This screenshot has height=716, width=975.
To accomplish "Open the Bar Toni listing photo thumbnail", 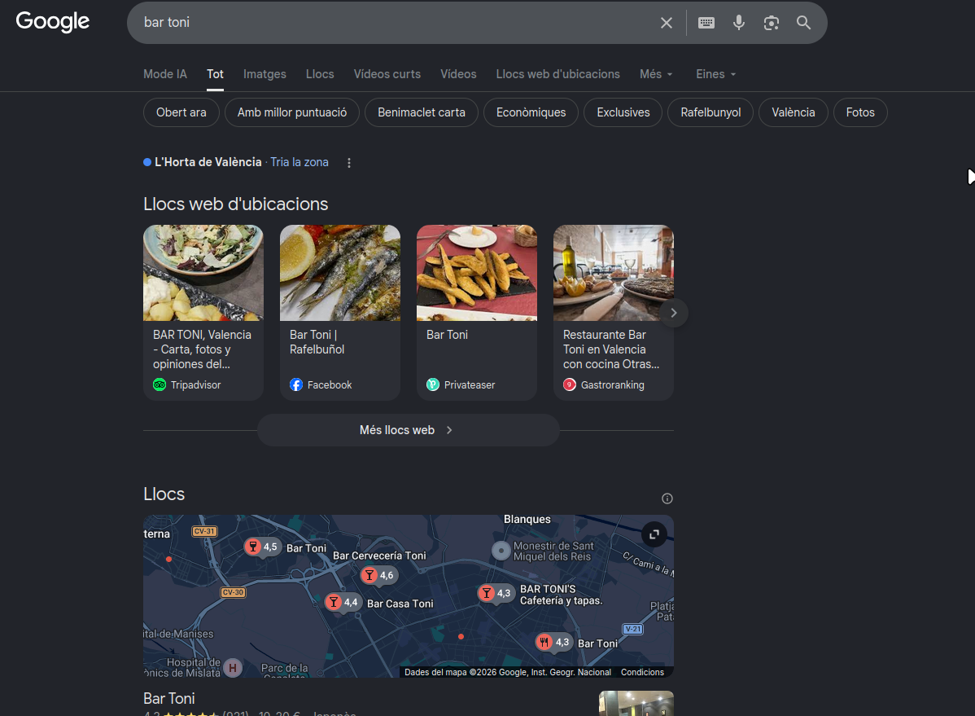I will pyautogui.click(x=636, y=704).
